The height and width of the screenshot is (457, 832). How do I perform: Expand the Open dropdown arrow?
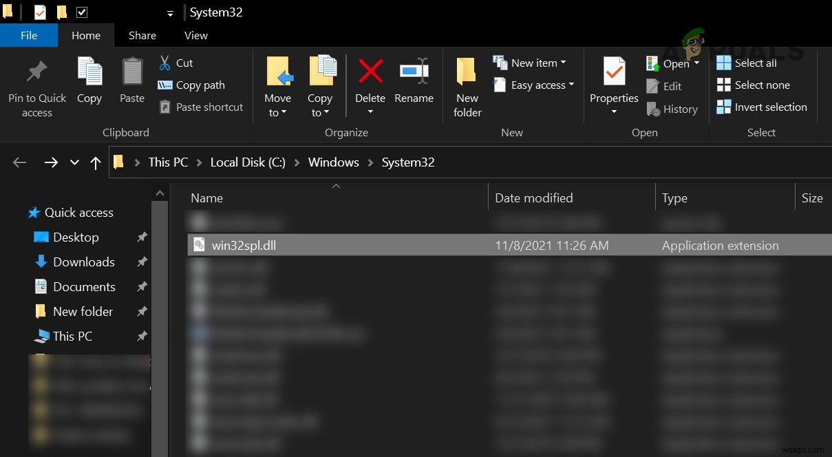click(696, 63)
